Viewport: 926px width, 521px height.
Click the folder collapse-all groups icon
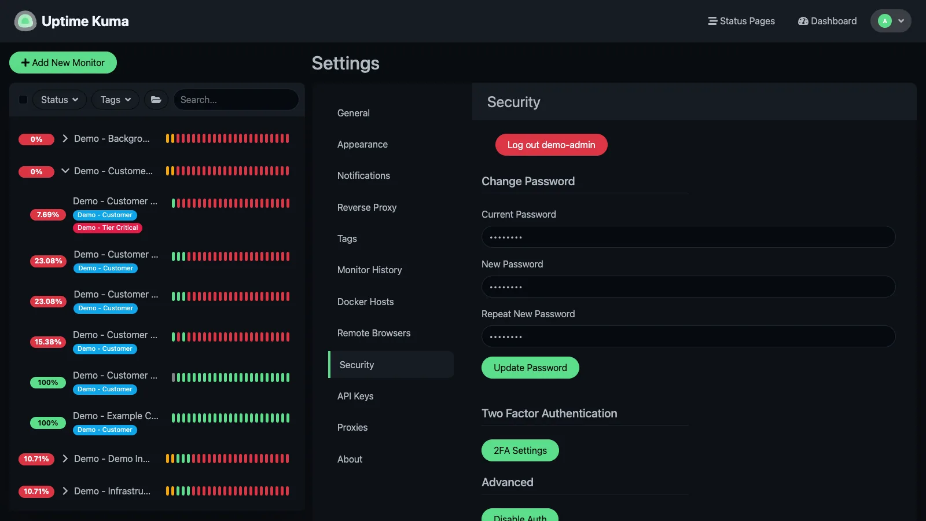156,100
